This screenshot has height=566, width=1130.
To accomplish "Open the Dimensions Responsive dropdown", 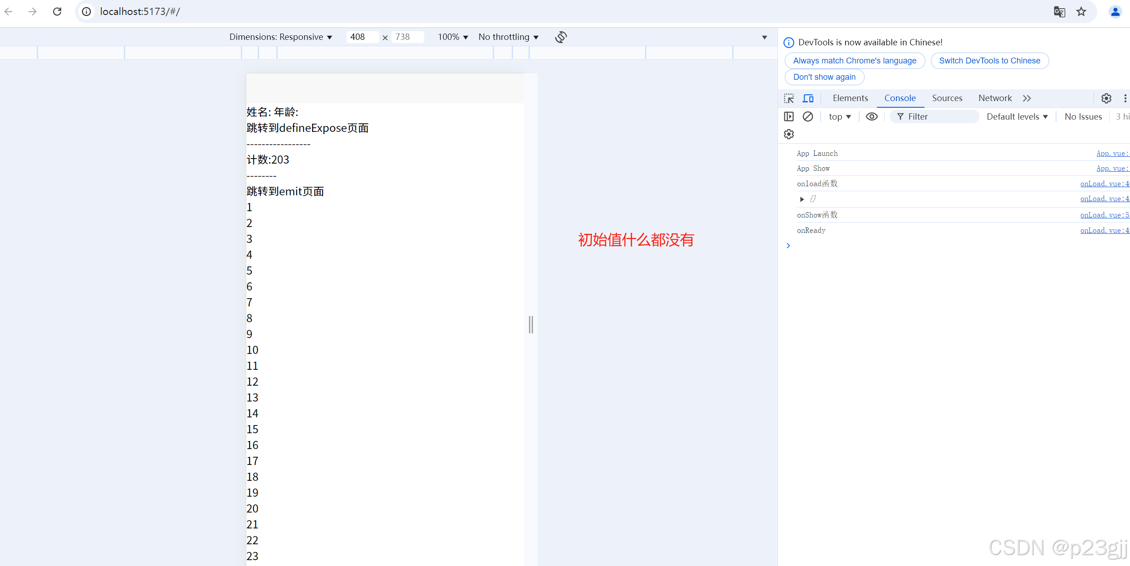I will tap(281, 37).
